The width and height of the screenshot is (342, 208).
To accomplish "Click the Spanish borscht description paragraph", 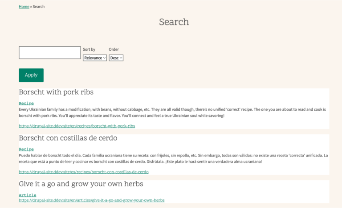I will click(173, 159).
